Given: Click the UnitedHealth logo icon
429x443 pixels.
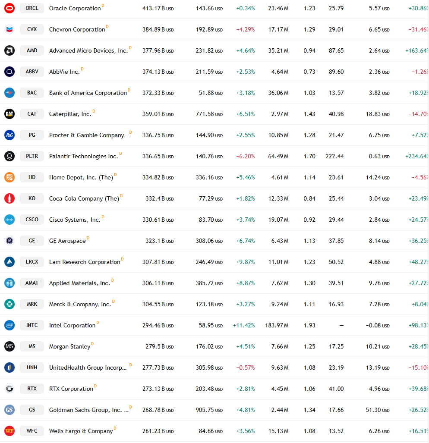Looking at the screenshot, I should (9, 368).
